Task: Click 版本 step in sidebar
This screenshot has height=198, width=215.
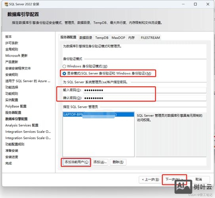Action: pyautogui.click(x=8, y=36)
